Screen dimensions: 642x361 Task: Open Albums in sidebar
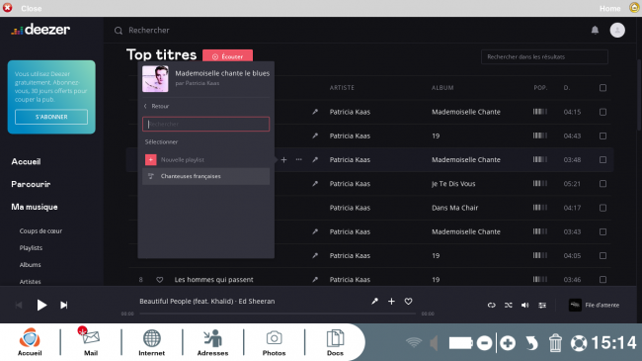30,265
